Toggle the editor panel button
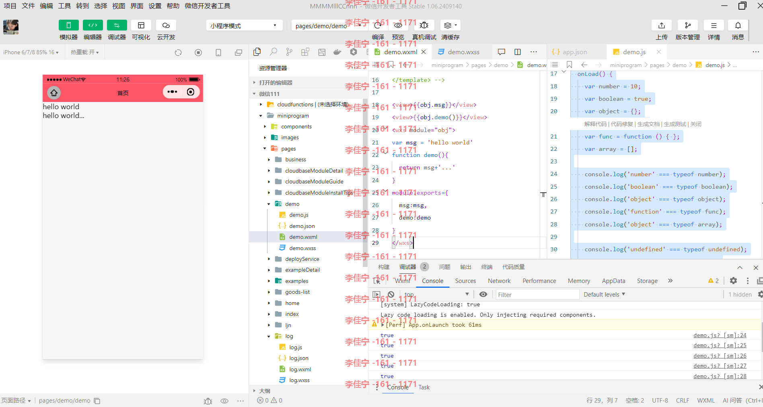The height and width of the screenshot is (407, 763). point(93,25)
